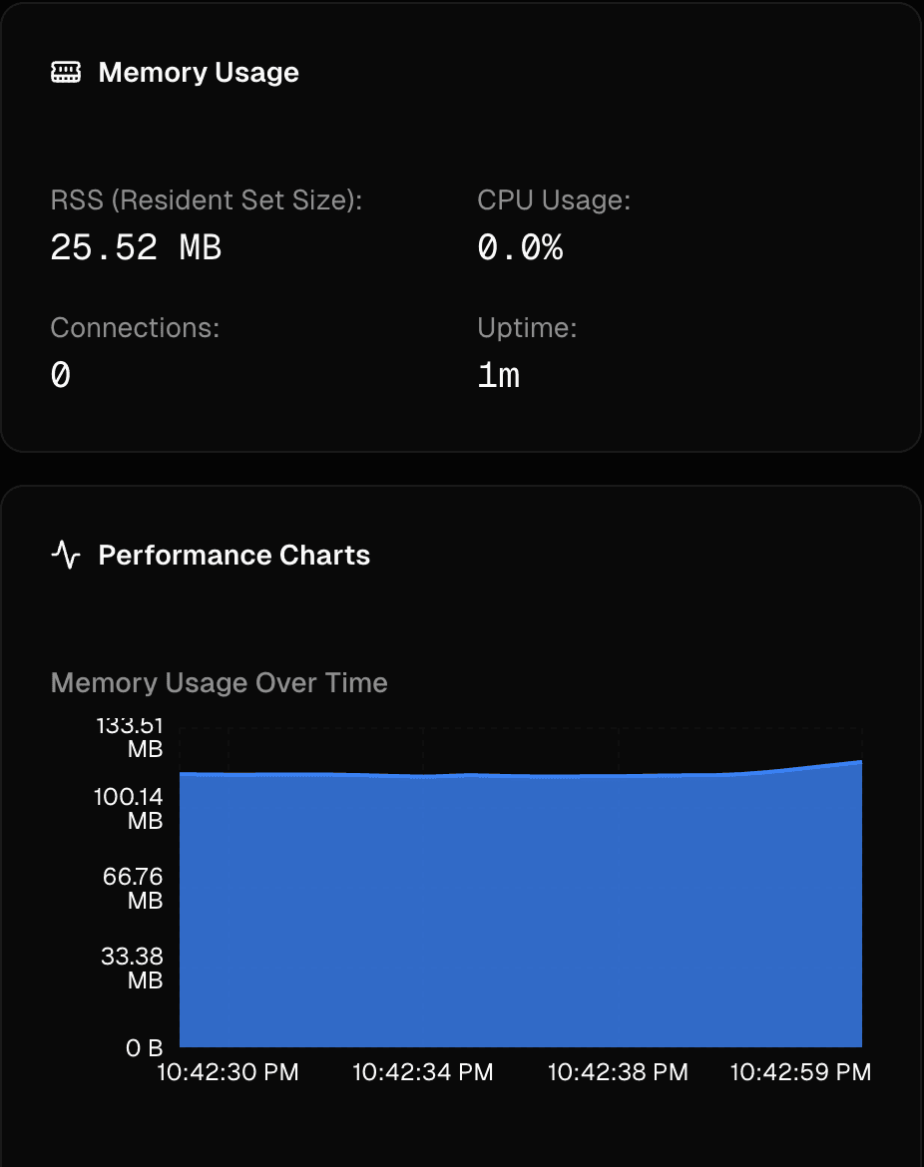Click the 10:42:59 PM timestamp
924x1167 pixels.
click(x=800, y=1072)
